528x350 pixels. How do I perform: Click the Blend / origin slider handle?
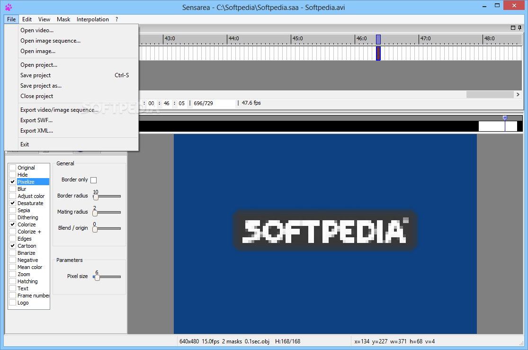coord(95,229)
